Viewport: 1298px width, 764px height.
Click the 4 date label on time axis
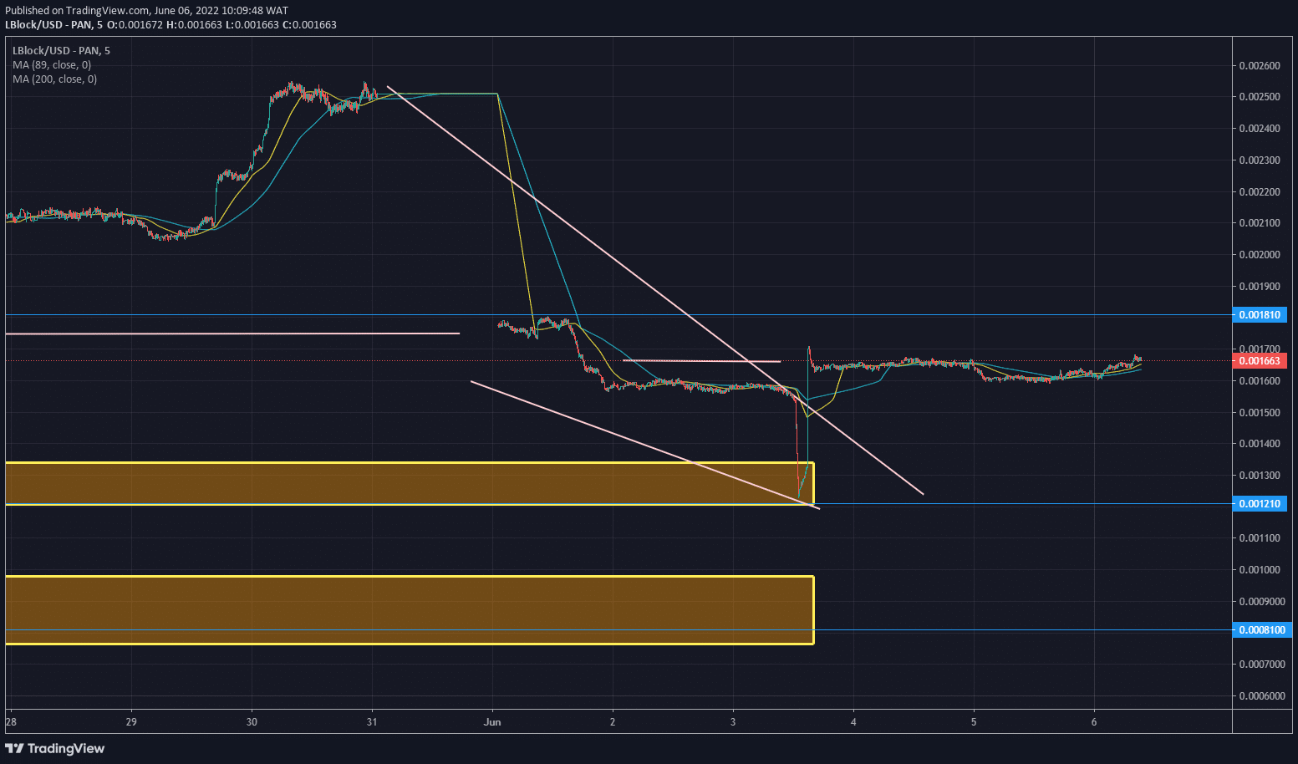coord(853,722)
